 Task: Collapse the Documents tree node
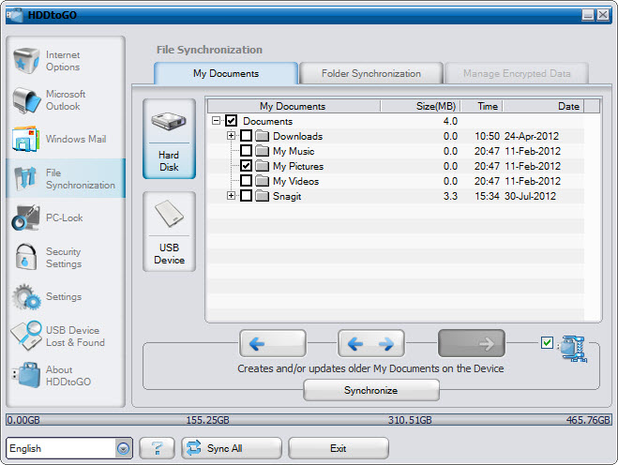[x=216, y=120]
